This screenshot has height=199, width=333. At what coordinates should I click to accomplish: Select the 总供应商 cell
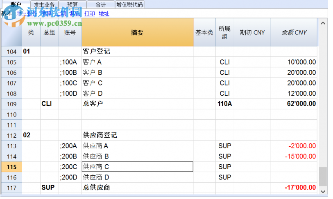pyautogui.click(x=137, y=188)
